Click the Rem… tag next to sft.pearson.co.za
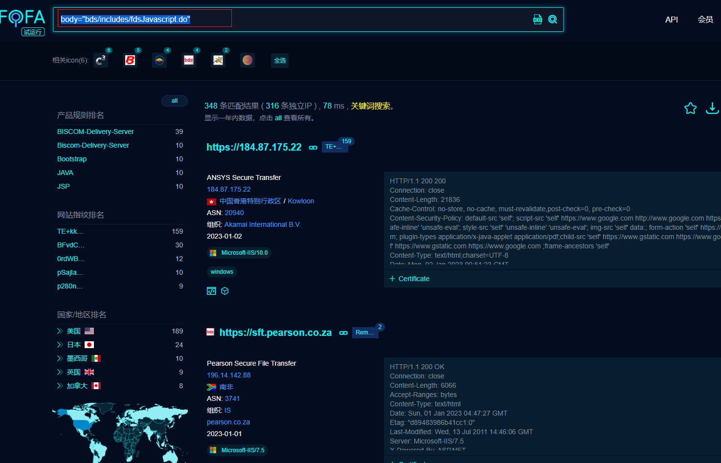This screenshot has height=463, width=721. 365,332
